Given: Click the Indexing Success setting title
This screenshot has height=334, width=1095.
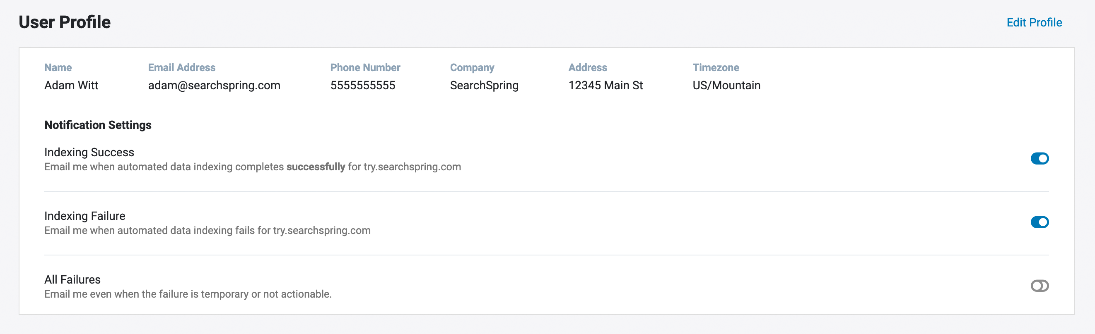Looking at the screenshot, I should (x=89, y=152).
